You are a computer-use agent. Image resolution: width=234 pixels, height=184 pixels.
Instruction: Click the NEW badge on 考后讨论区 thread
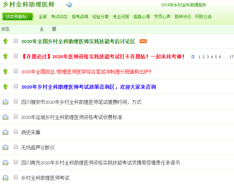click(143, 41)
